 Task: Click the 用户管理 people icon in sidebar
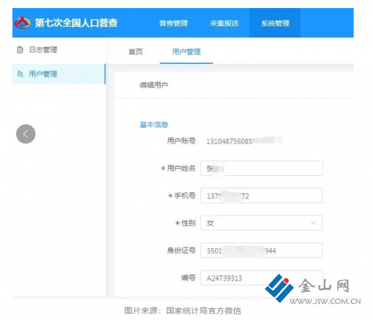tap(20, 74)
